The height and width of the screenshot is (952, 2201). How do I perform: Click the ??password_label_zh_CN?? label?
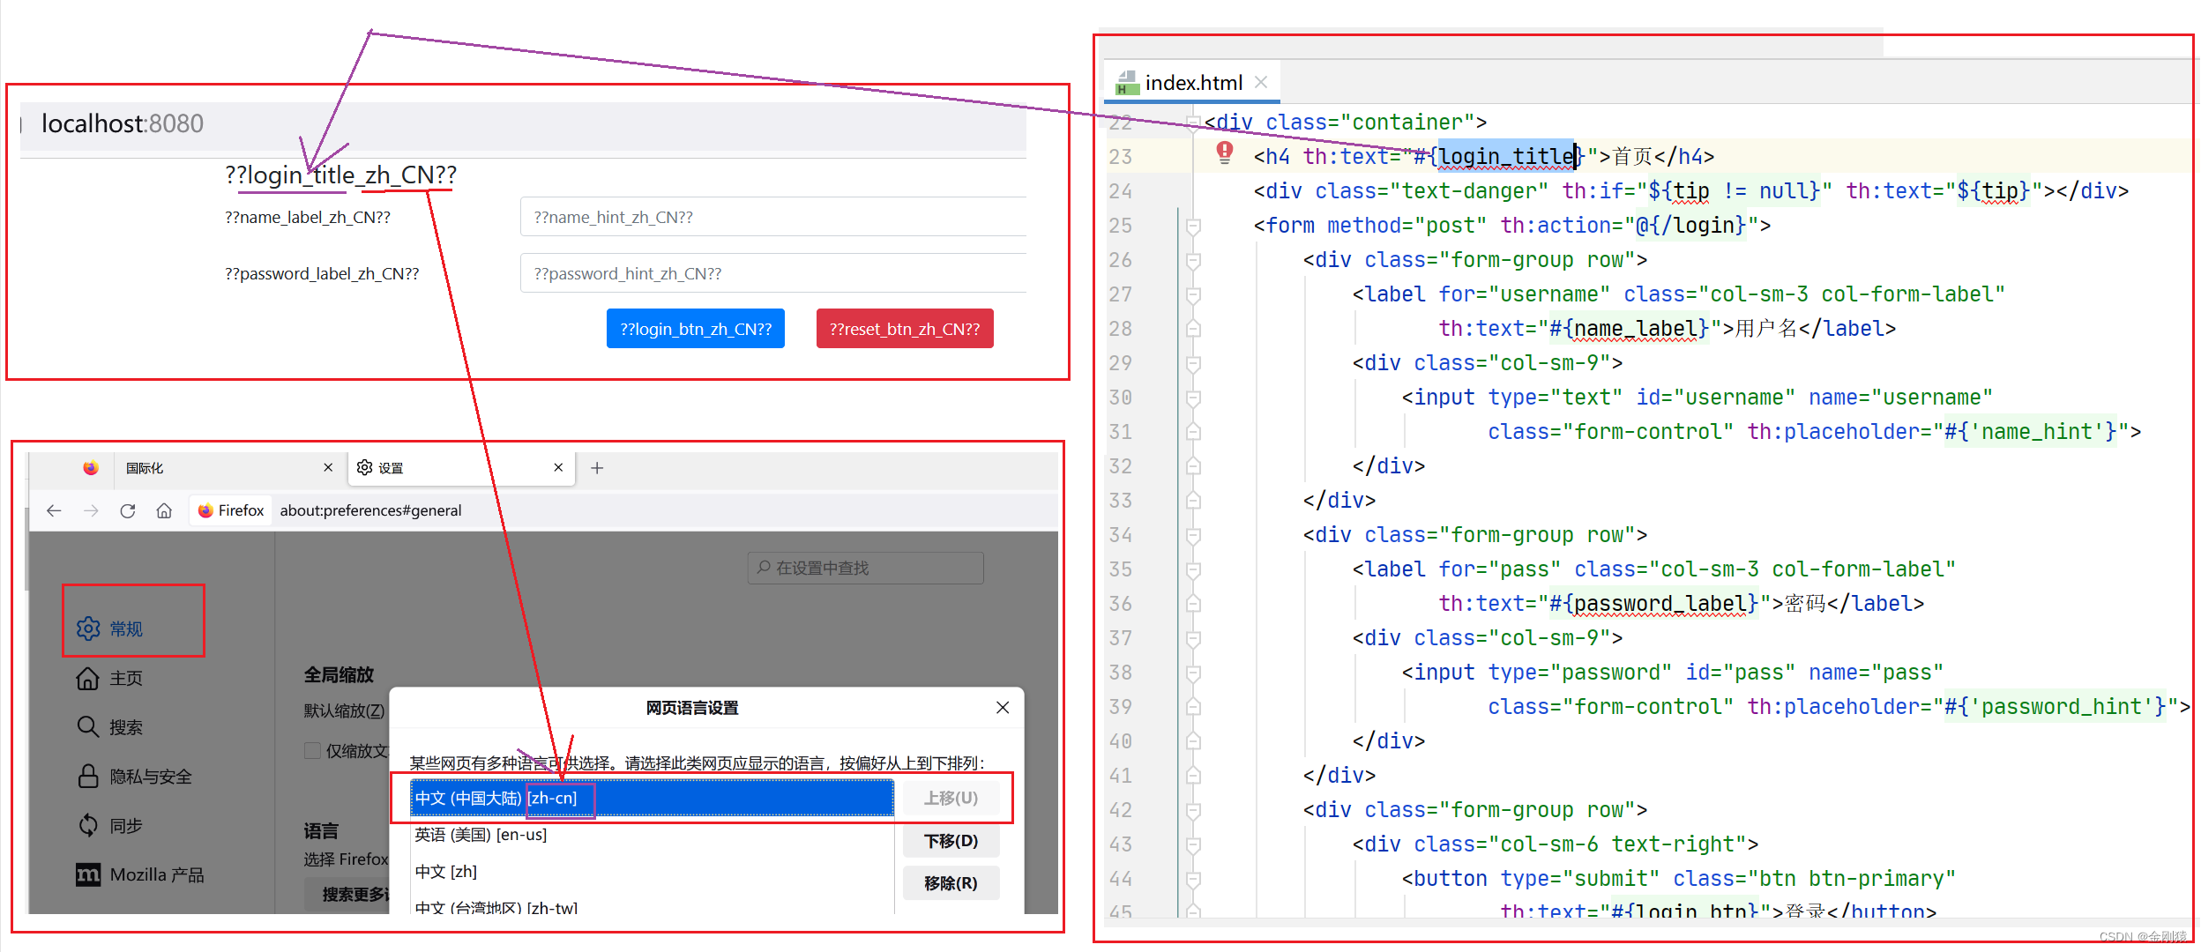(322, 274)
